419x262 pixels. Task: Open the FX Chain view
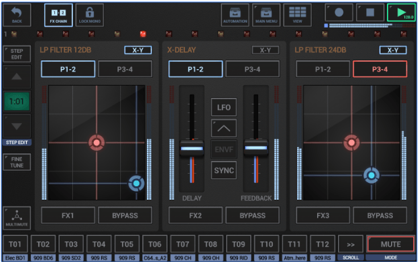click(58, 15)
